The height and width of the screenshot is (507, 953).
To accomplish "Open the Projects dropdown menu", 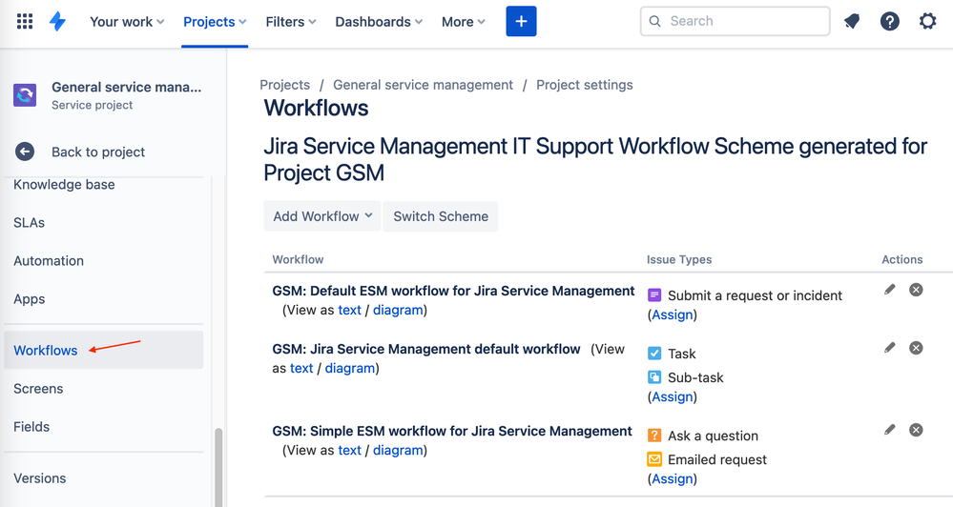I will click(x=215, y=22).
